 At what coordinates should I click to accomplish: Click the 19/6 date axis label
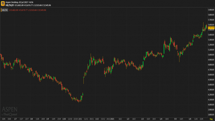click(x=9, y=119)
